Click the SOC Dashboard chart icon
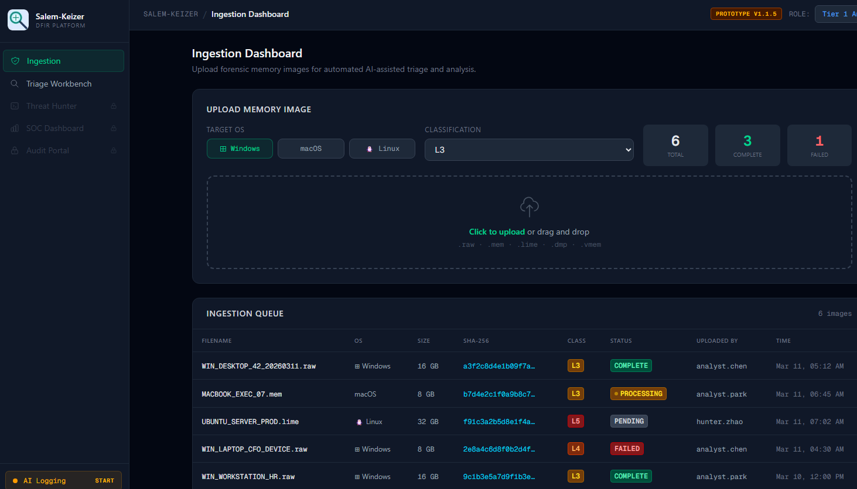Image resolution: width=857 pixels, height=489 pixels. (15, 128)
